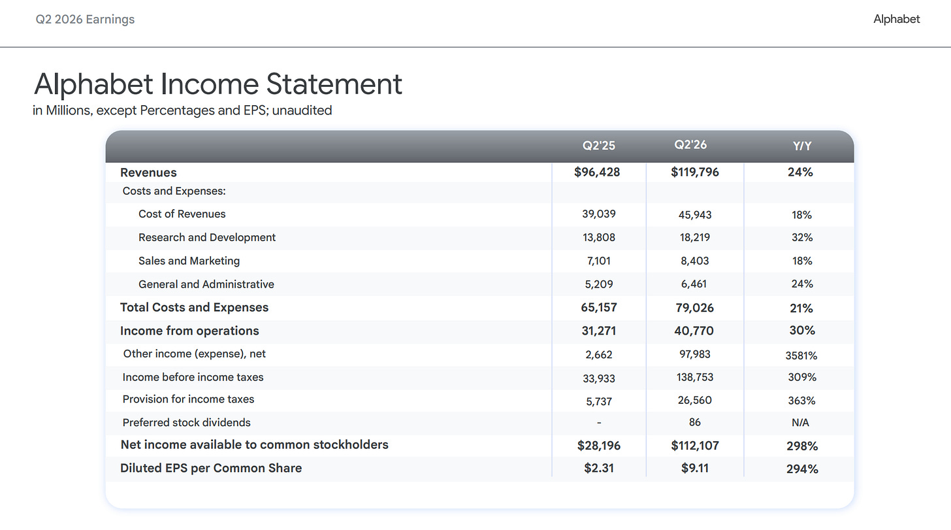Select the "Revenues" row label

148,173
